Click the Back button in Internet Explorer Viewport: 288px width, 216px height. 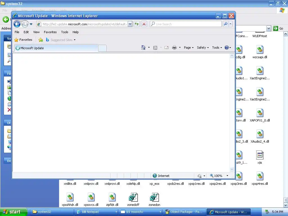17,24
